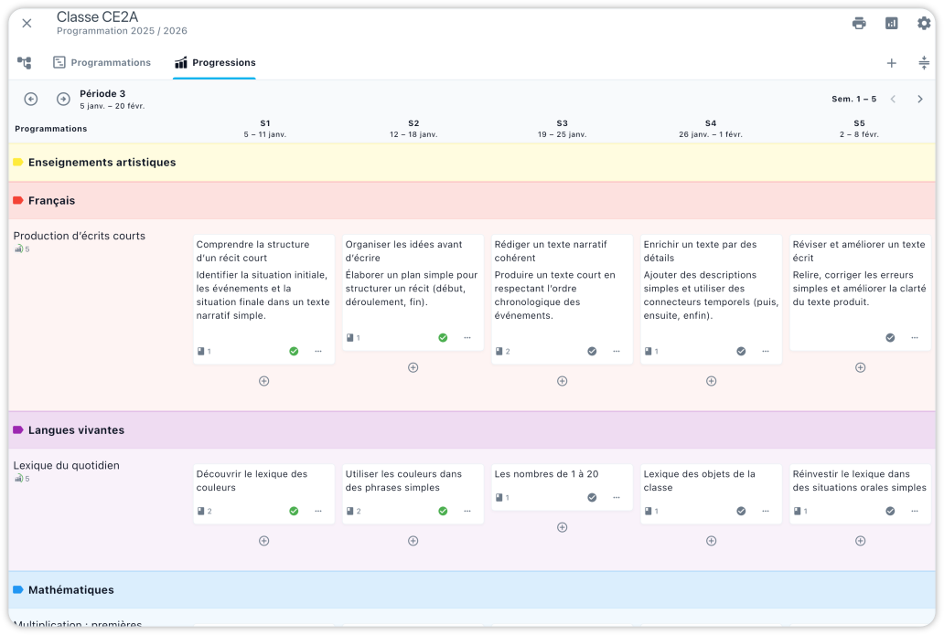
Task: Switch to the Programmations tab
Action: (102, 63)
